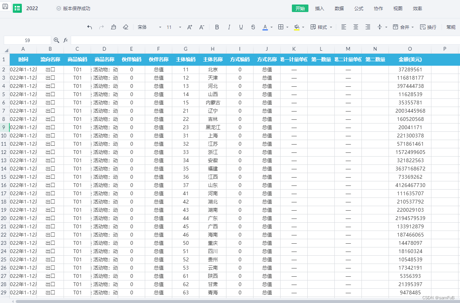The image size is (460, 303).
Task: Click the clear formatting eraser icon
Action: pyautogui.click(x=126, y=27)
